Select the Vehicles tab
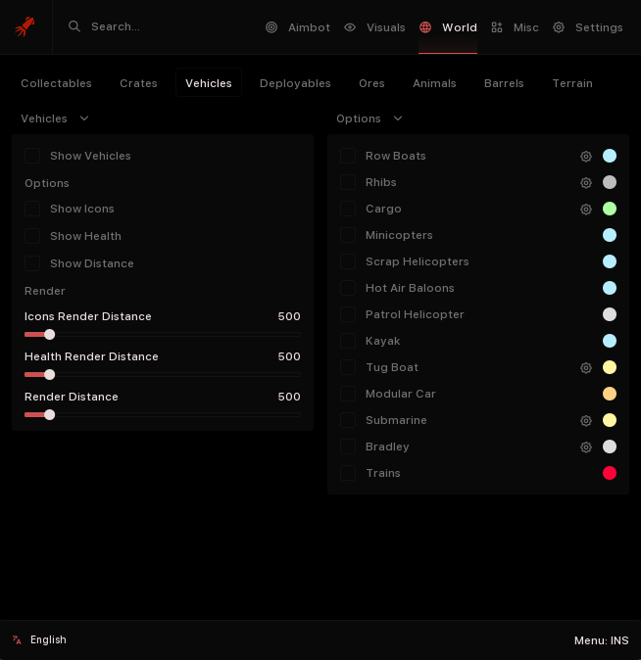Image resolution: width=641 pixels, height=660 pixels. tap(209, 83)
